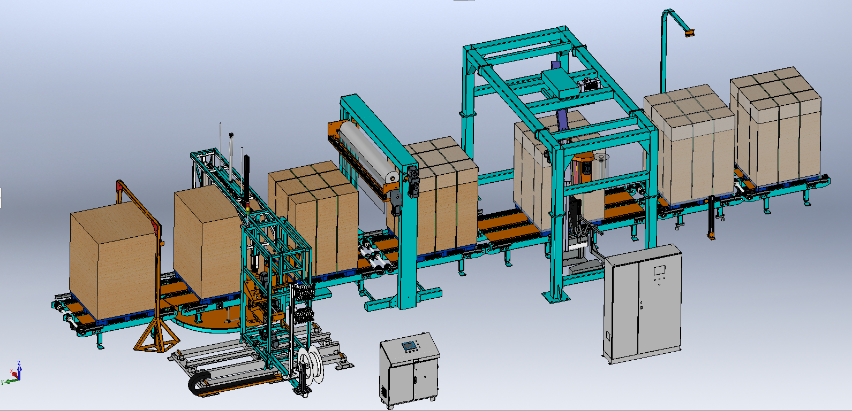Select the display panel on the large cabinet door

pos(659,270)
